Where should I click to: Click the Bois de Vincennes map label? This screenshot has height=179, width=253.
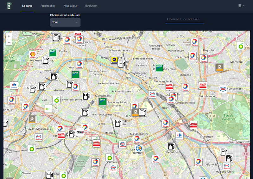tap(228, 117)
